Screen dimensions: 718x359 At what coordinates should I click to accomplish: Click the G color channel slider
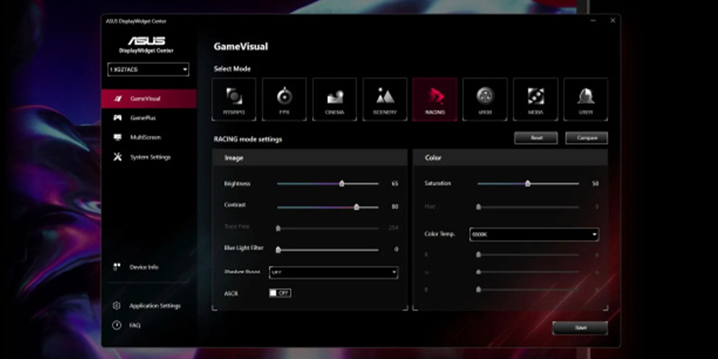point(528,272)
